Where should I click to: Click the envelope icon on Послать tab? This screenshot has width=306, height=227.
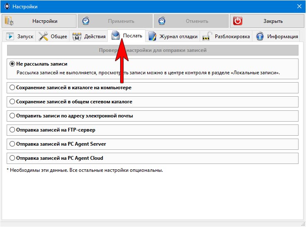click(x=115, y=36)
